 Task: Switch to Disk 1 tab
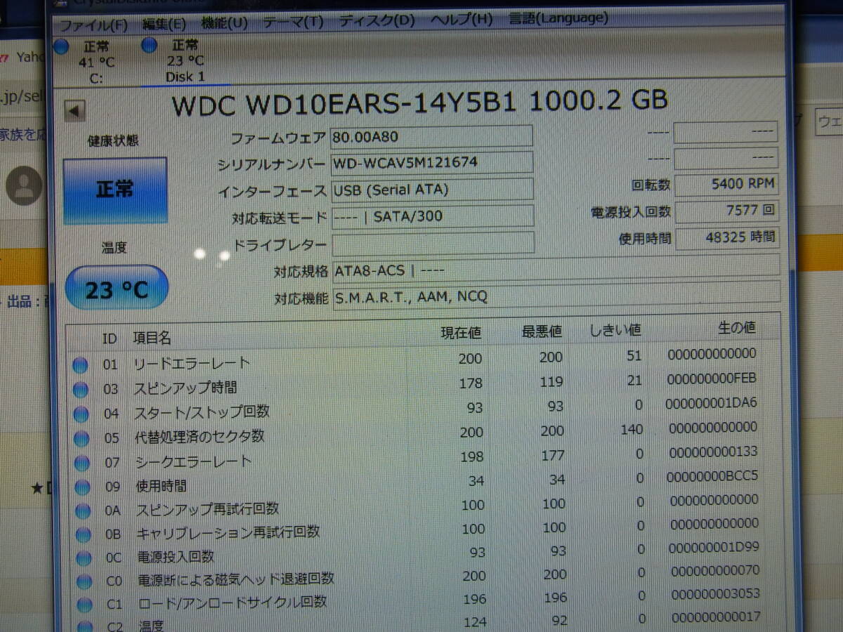[x=185, y=61]
